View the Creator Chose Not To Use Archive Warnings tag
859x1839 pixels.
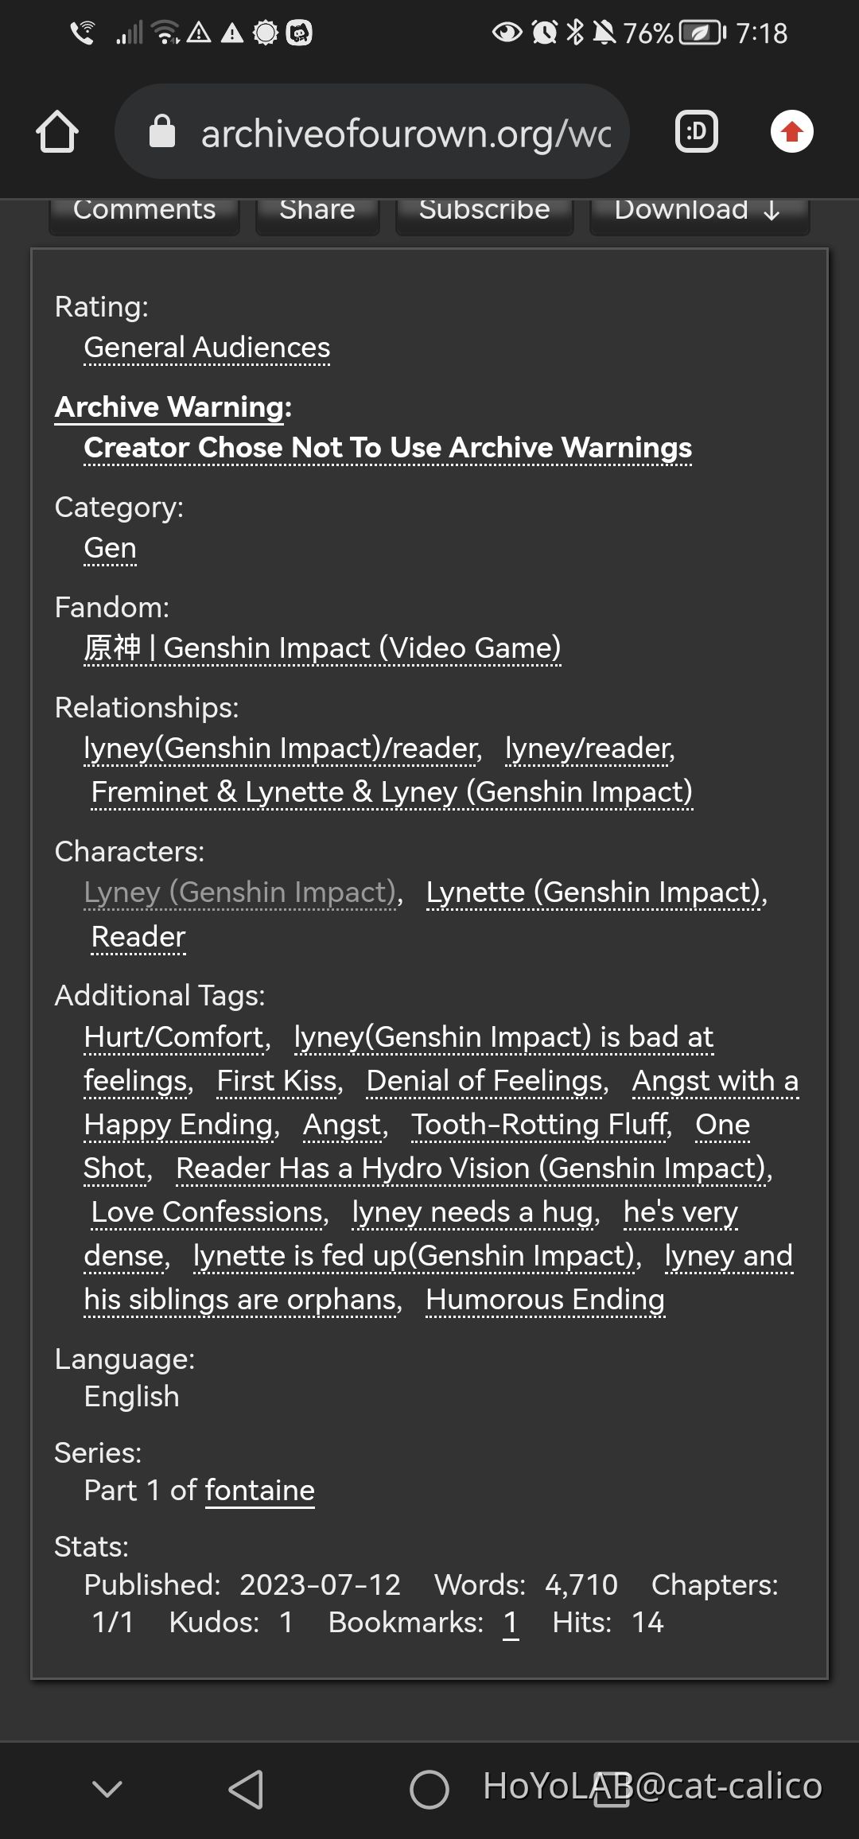388,448
